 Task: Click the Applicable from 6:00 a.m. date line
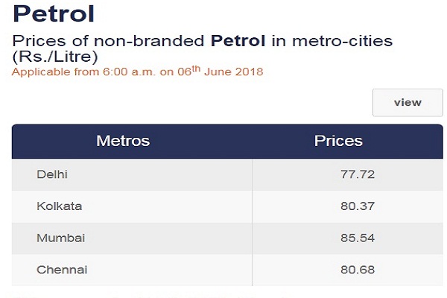tap(137, 72)
